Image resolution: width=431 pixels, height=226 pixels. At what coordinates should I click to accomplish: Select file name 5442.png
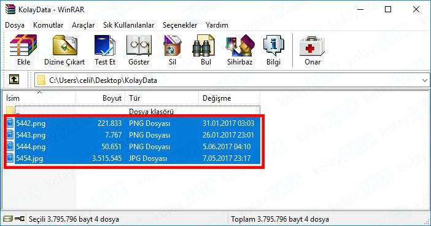click(x=31, y=123)
